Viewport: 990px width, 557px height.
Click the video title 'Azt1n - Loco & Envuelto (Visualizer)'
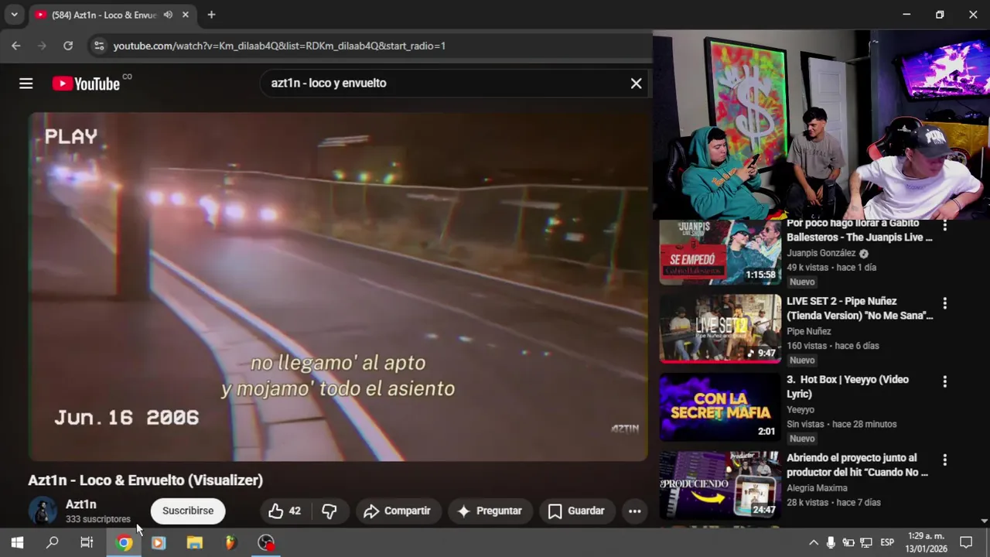coord(145,480)
